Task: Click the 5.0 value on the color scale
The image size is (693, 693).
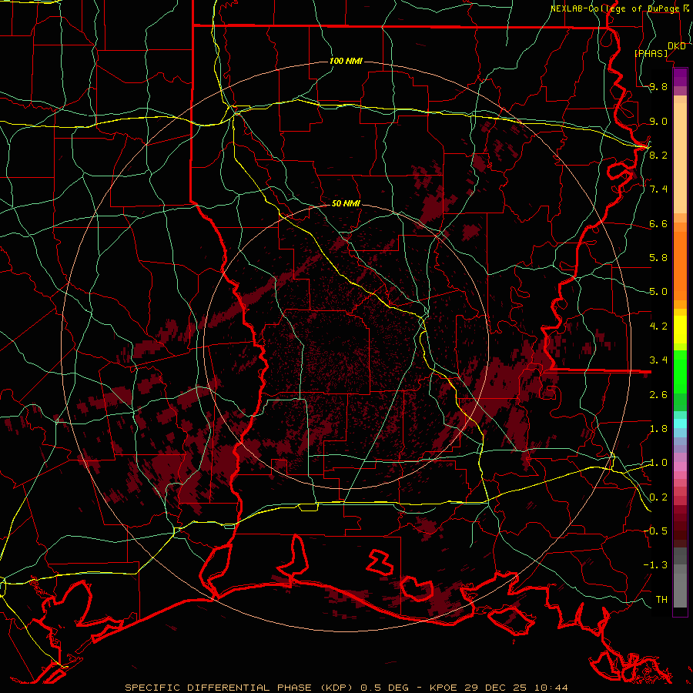Action: [x=658, y=292]
